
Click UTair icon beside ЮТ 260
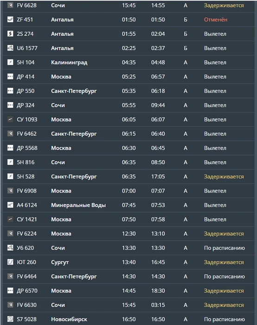10,262
